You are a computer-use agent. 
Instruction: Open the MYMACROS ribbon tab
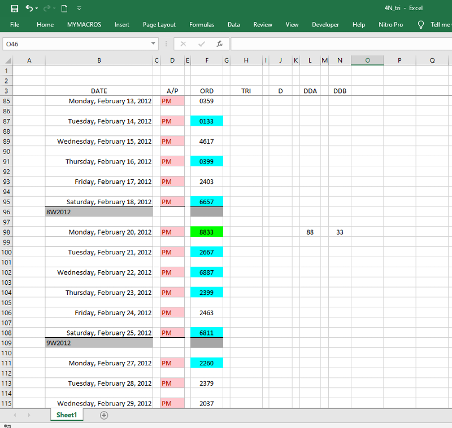click(x=84, y=25)
